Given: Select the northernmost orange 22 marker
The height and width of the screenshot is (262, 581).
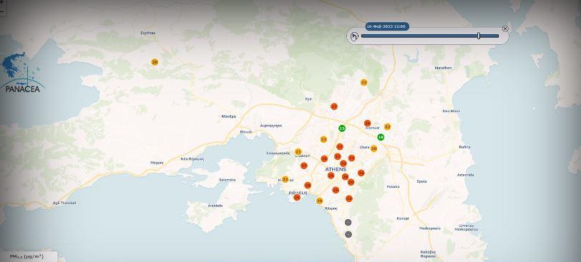Looking at the screenshot, I should point(364,82).
